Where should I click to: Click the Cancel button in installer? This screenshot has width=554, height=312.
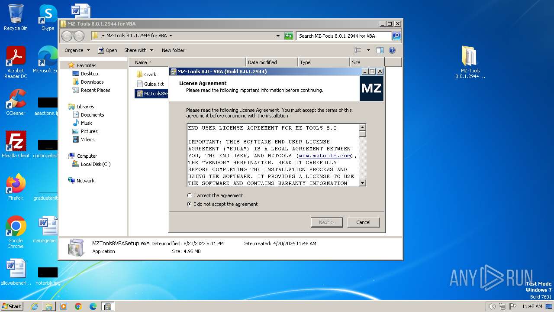pos(363,222)
